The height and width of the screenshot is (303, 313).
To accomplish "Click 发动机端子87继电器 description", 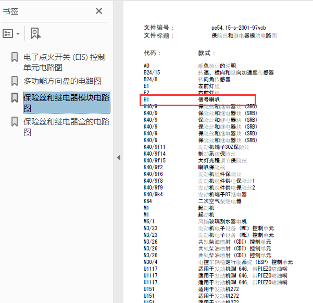I will point(222,194).
